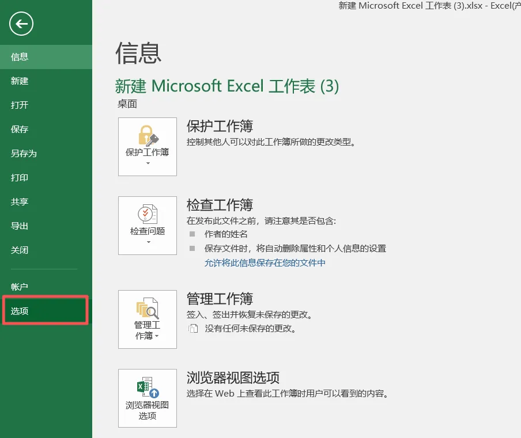Image resolution: width=521 pixels, height=438 pixels.
Task: Click the 管理工作簿 section heading
Action: pyautogui.click(x=220, y=299)
